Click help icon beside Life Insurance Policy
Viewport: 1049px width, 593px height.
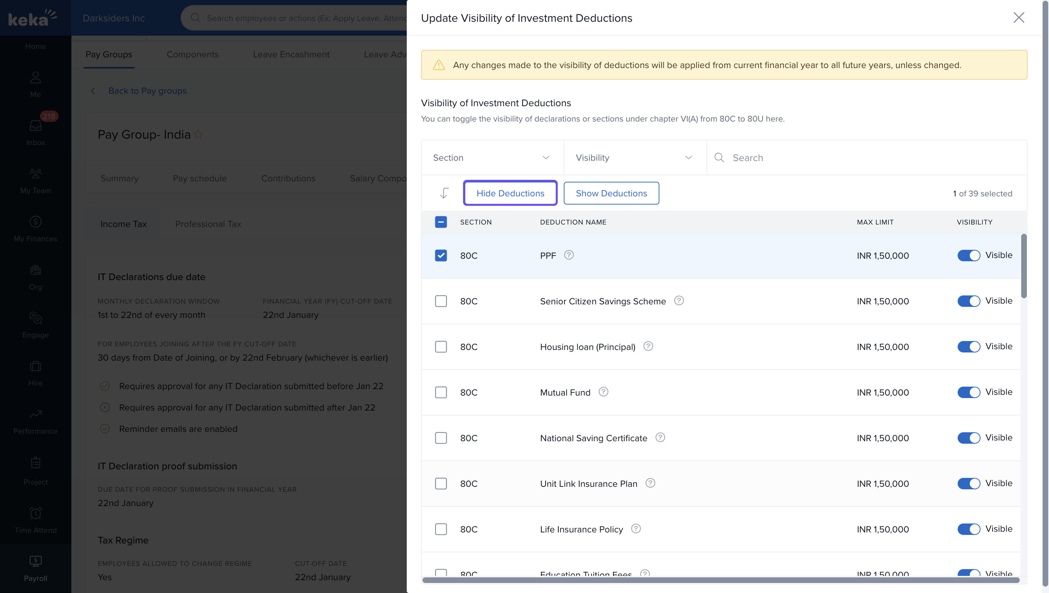pos(635,528)
